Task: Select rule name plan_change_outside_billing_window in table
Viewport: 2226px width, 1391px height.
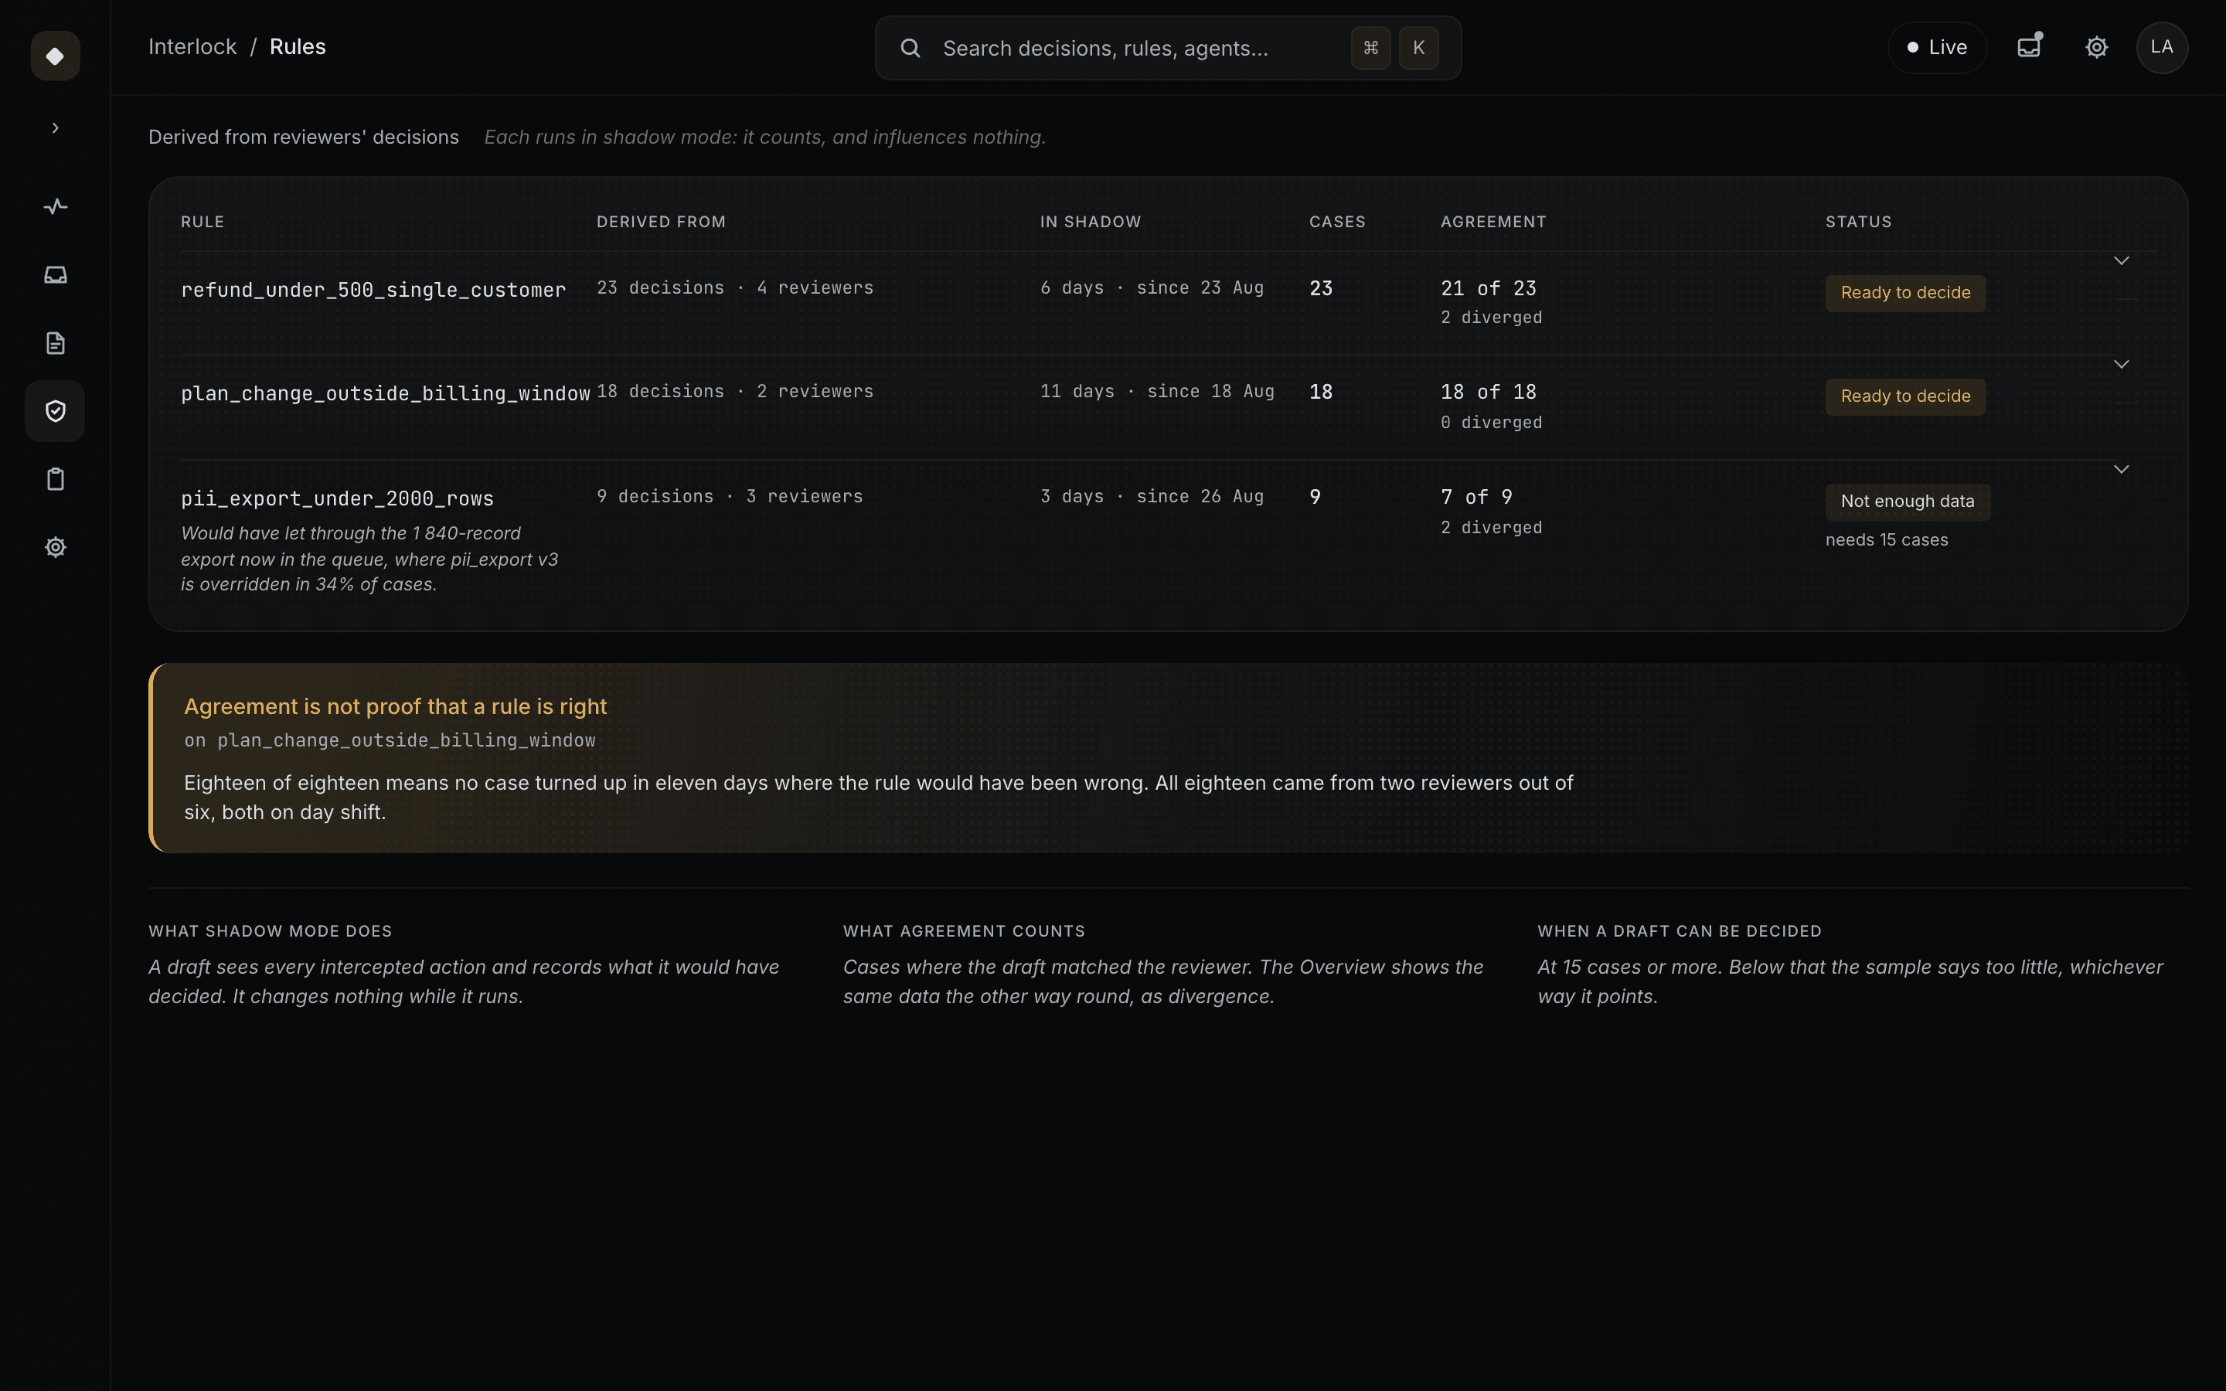Action: click(386, 394)
